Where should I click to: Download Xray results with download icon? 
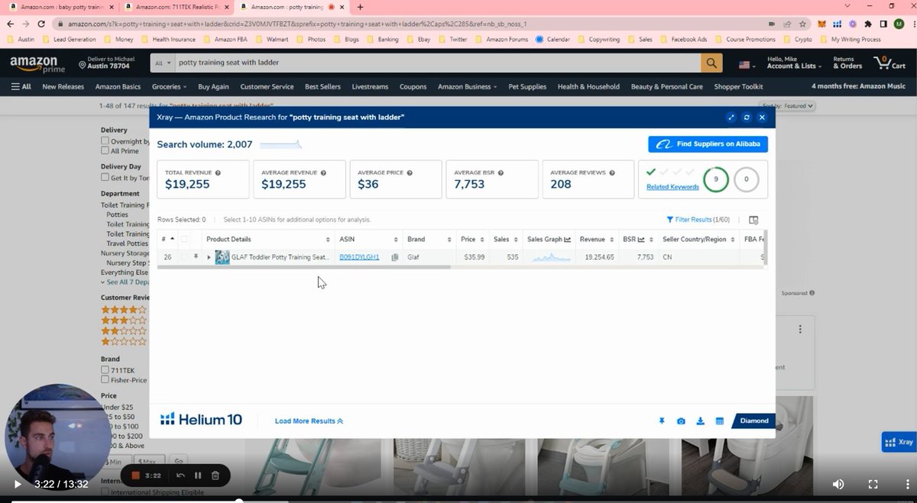tap(700, 421)
